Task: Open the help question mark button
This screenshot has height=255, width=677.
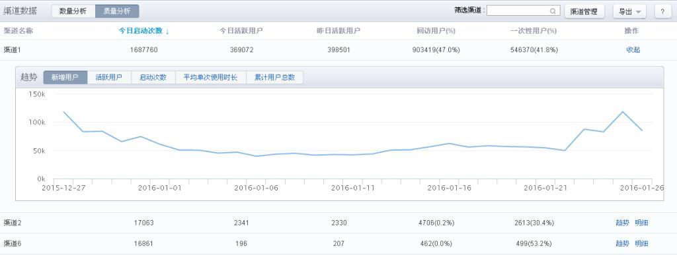Action: [662, 12]
